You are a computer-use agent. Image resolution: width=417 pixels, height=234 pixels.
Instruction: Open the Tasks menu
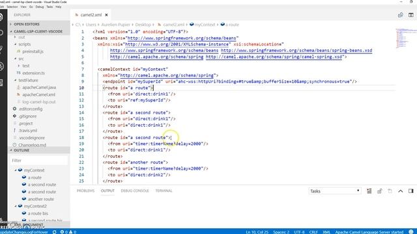point(50,6)
